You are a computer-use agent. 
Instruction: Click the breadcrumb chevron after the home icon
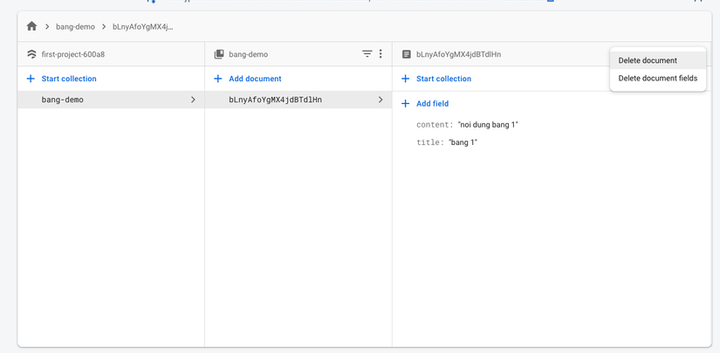click(47, 27)
